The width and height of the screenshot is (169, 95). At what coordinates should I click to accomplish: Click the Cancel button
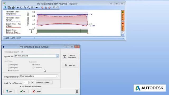click(36, 92)
